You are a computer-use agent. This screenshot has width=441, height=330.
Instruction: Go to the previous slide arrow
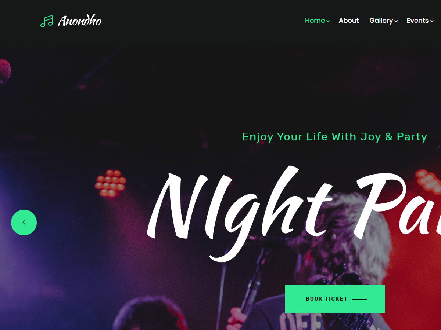tap(24, 222)
